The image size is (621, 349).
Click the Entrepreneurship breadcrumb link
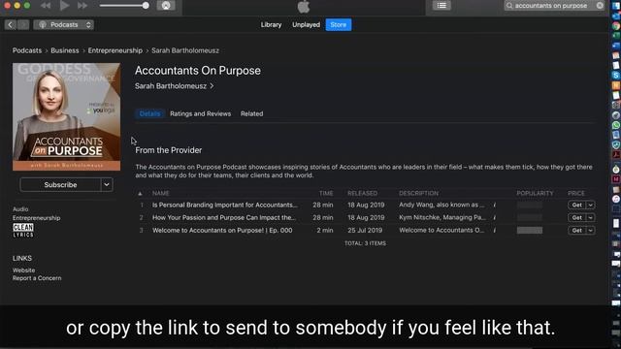click(114, 50)
